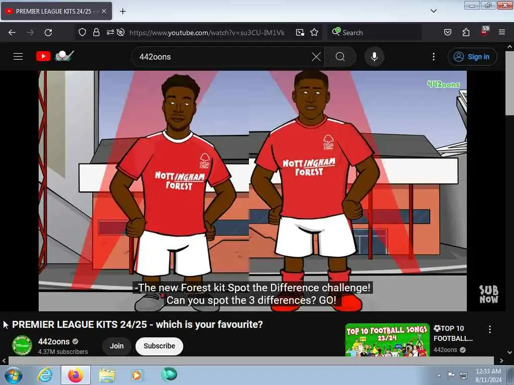514x385 pixels.
Task: Select the PREMIER LEAGUE KITS 24/25 tab
Action: point(56,11)
